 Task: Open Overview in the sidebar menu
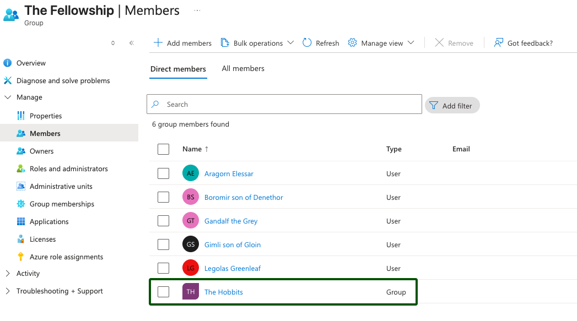31,63
